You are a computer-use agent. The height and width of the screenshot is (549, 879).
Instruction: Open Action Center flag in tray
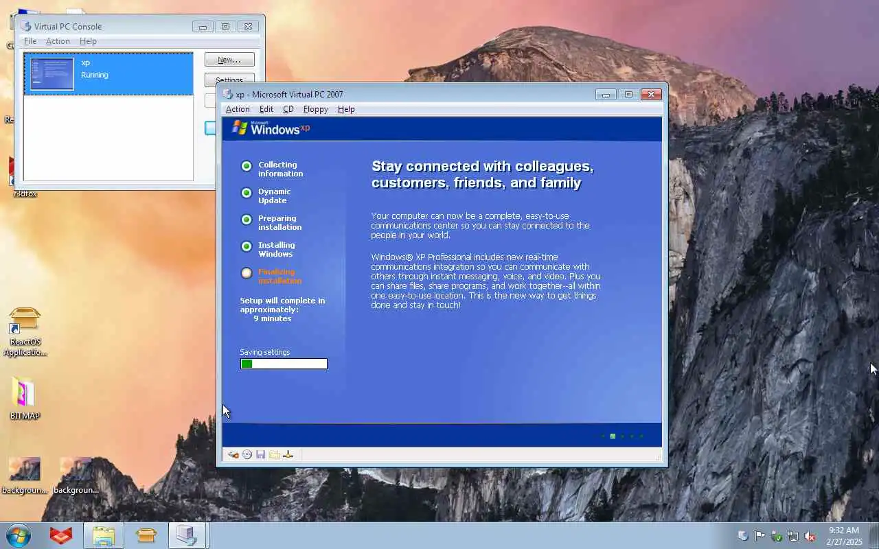760,536
